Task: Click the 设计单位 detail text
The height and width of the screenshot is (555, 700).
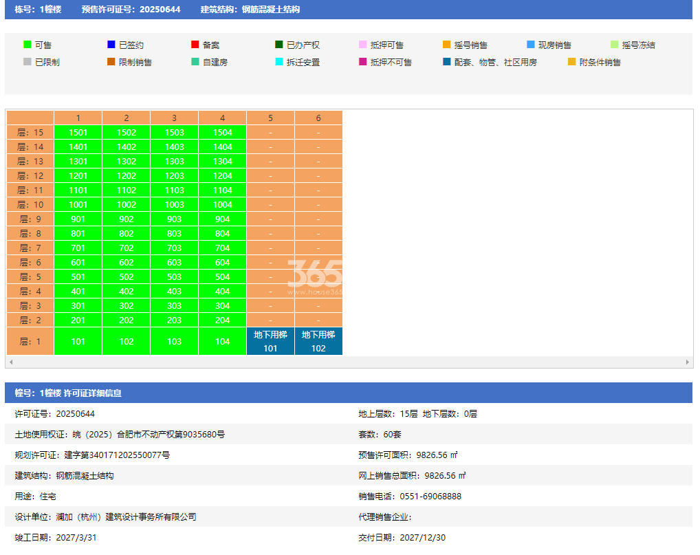Action: tap(105, 516)
